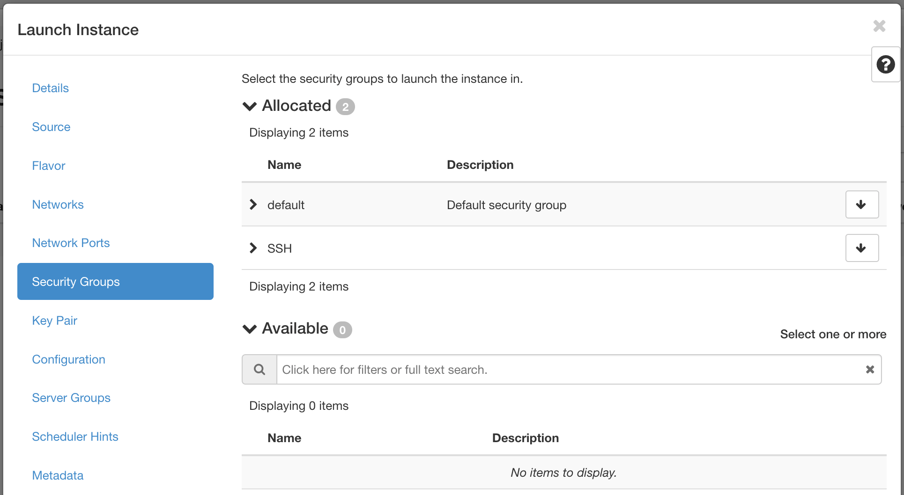Close the Launch Instance dialog
The width and height of the screenshot is (904, 495).
click(879, 26)
